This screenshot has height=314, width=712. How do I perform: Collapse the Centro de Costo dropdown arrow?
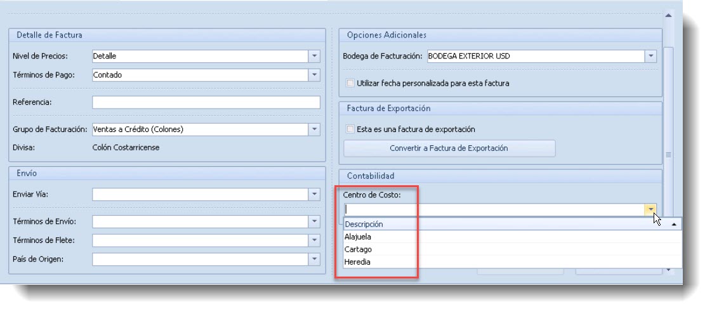pos(650,209)
